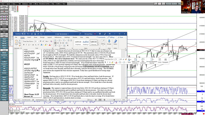Click the Paste clipboard icon
Screen dimensions: 205x115
coord(17,42)
